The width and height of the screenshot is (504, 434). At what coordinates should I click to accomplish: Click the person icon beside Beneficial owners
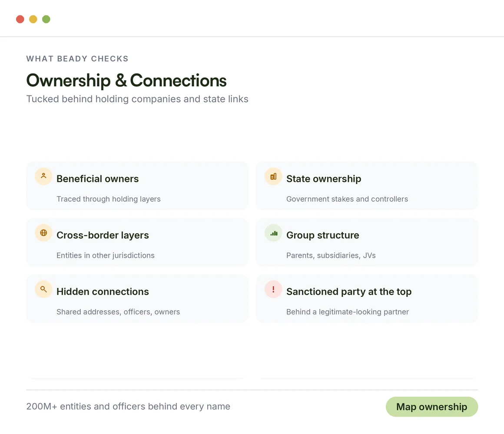pyautogui.click(x=43, y=176)
